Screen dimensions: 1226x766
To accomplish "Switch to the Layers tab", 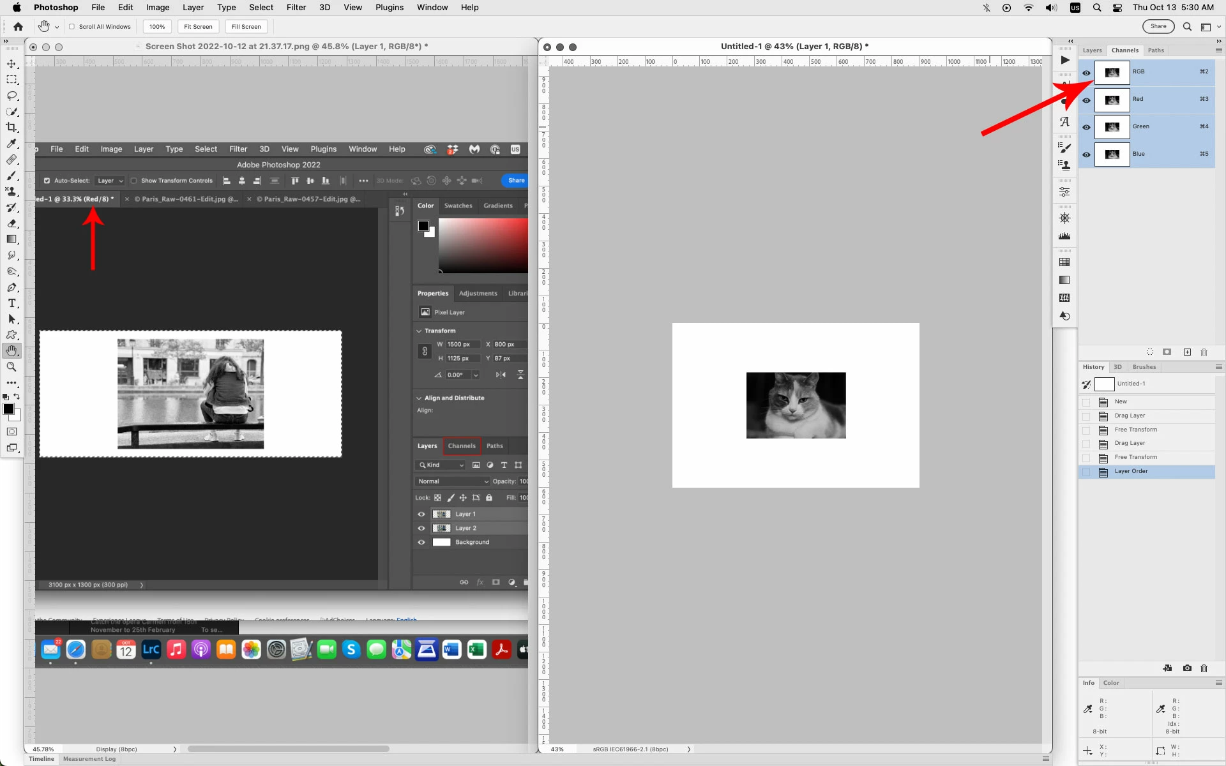I will coord(1092,50).
